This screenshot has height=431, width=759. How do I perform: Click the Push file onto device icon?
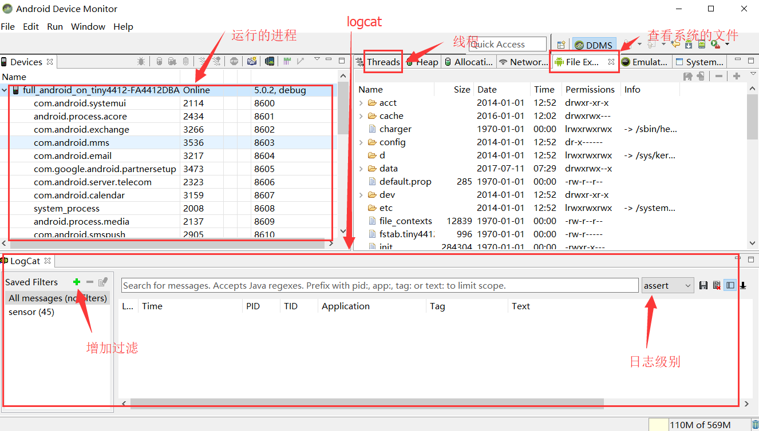click(x=700, y=76)
